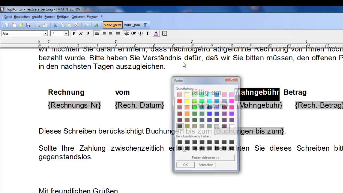The height and width of the screenshot is (193, 343).
Task: Click the bold heading Betrag
Action: click(x=295, y=92)
